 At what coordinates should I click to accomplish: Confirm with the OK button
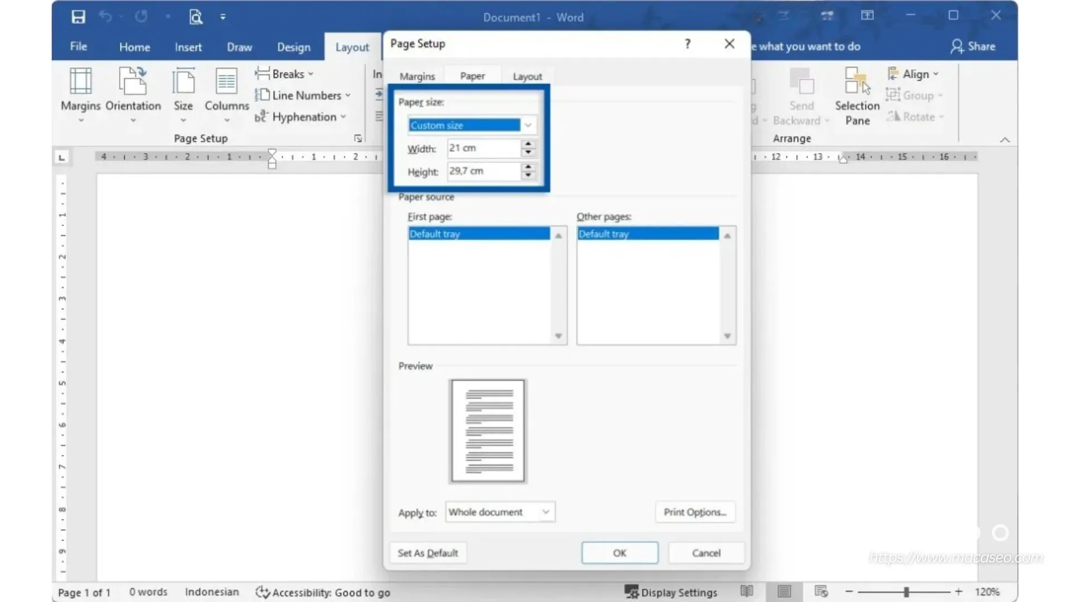pos(620,553)
